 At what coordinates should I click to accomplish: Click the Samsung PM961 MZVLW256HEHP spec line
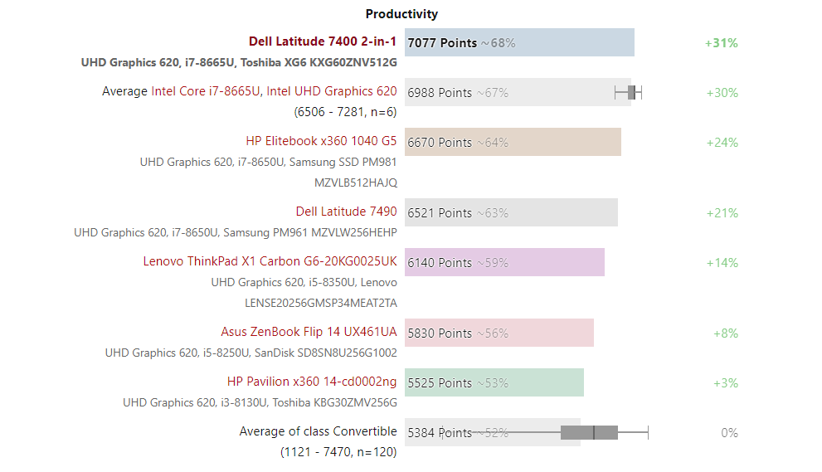tap(236, 232)
